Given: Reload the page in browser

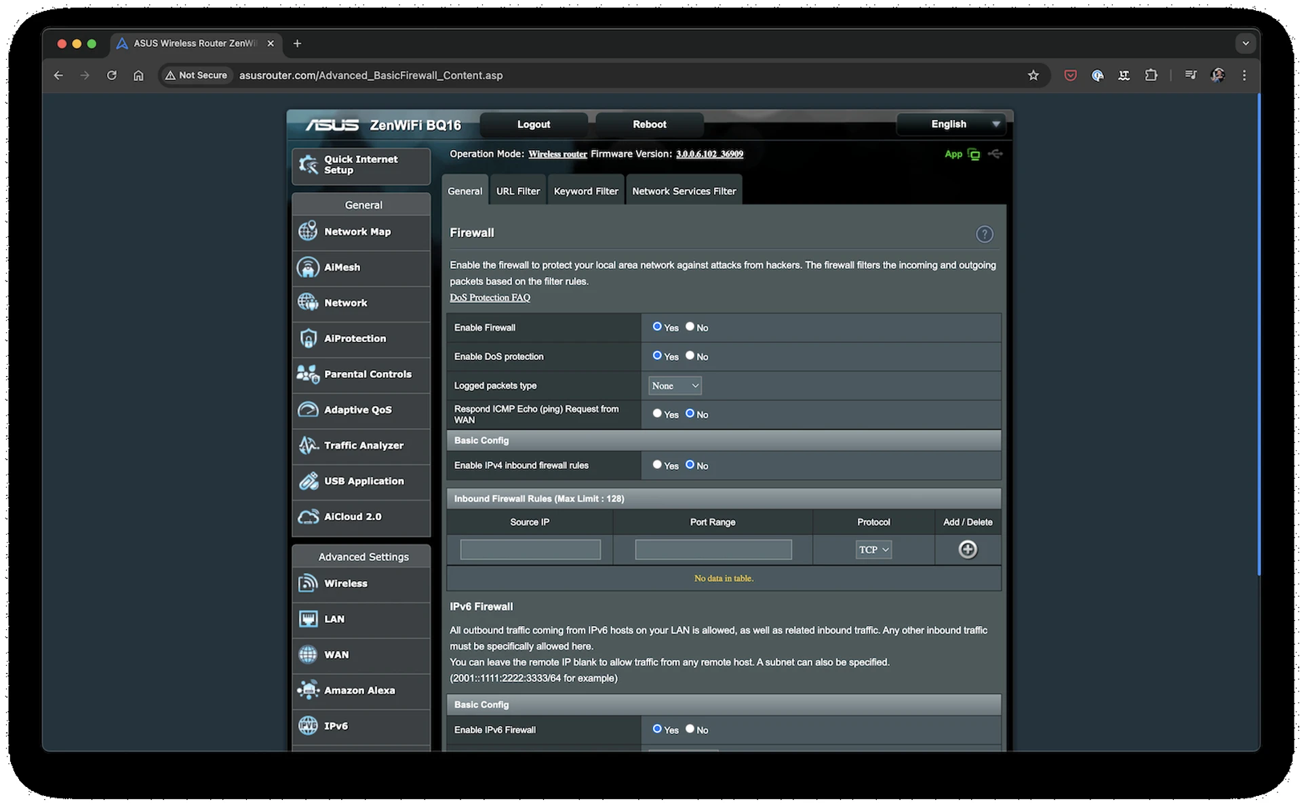Looking at the screenshot, I should [111, 75].
